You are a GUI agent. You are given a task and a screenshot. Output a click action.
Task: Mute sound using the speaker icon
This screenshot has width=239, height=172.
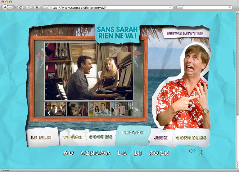pos(192,151)
